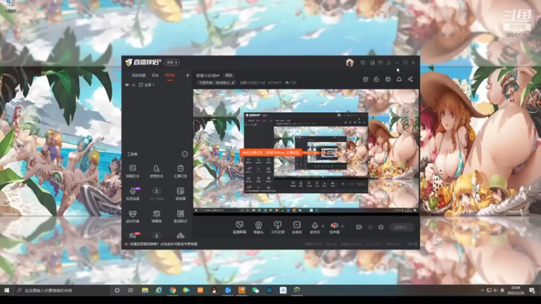This screenshot has height=304, width=541.
Task: Start recording with the camcorder icon
Action: click(359, 227)
